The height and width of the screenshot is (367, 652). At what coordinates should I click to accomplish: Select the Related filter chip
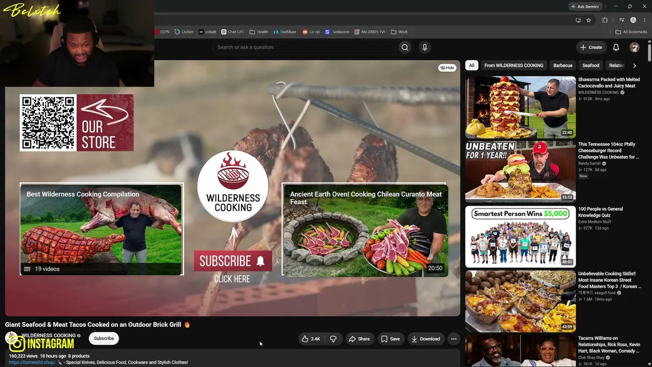tap(616, 65)
